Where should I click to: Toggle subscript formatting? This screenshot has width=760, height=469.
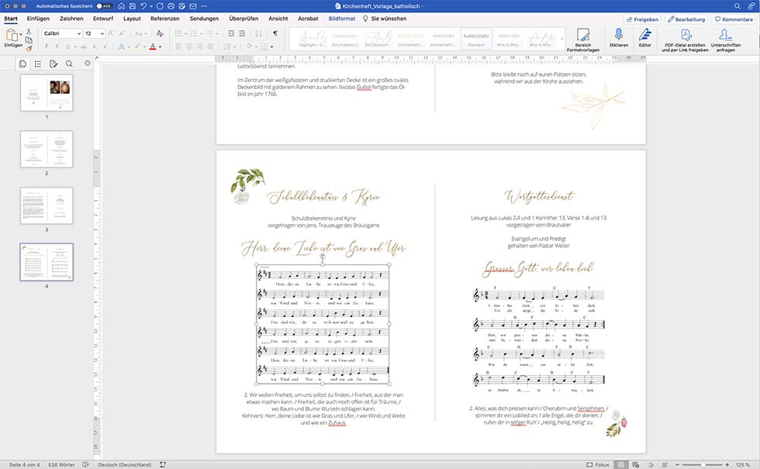click(x=95, y=47)
